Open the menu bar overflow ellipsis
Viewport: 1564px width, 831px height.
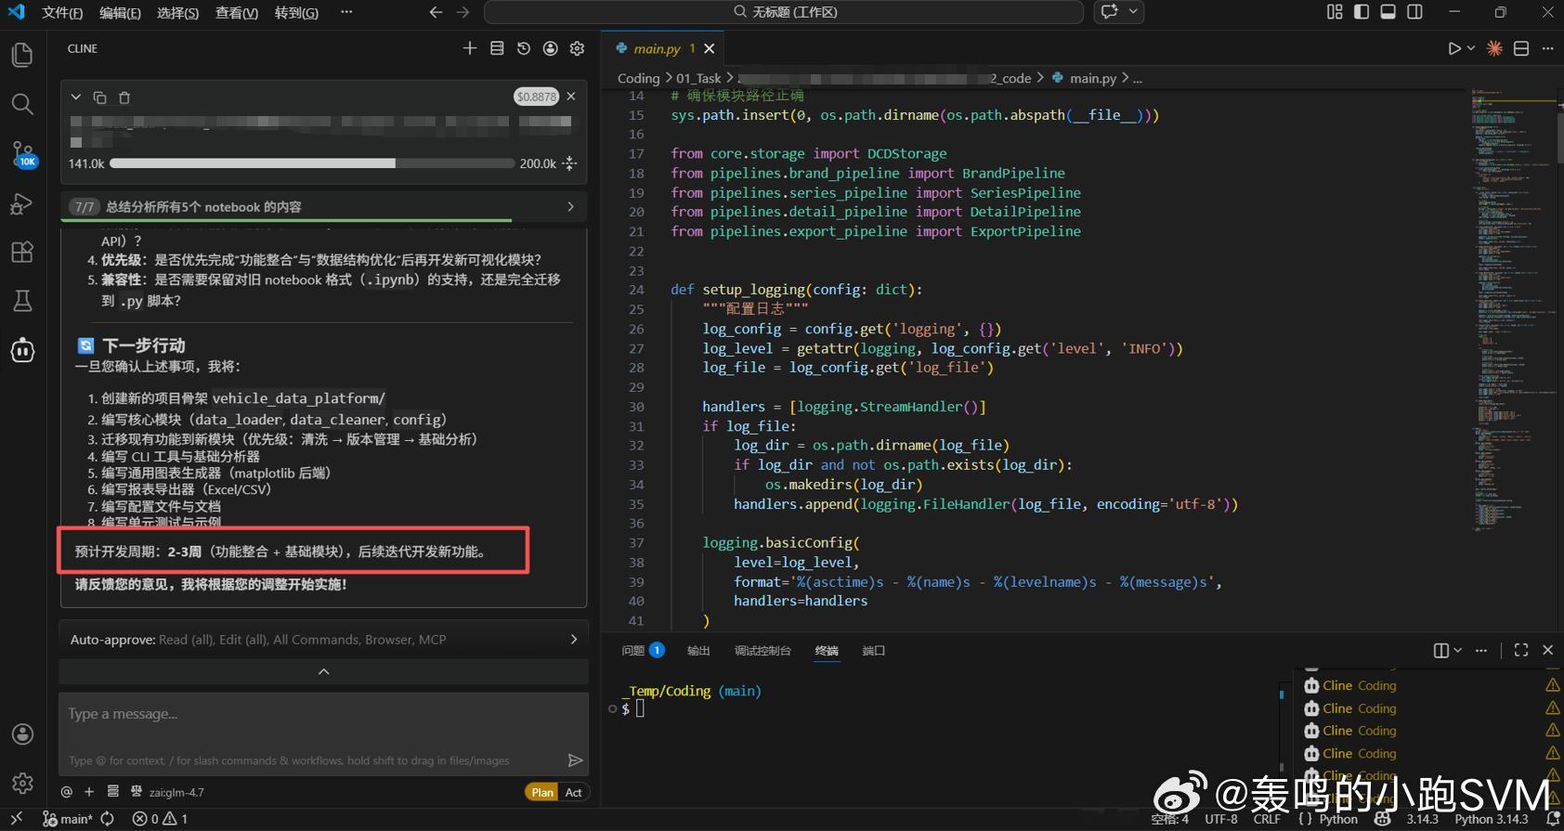click(x=346, y=12)
